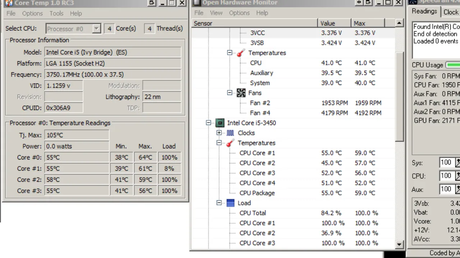Click the Aux speed spinner arrows

457,189
